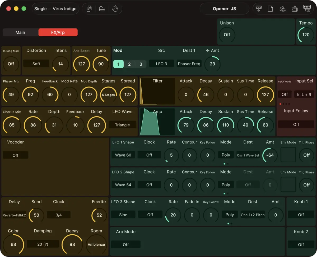Screen dimensions: 317x257
Task: Click the hand icon in toolbar
Action: click(115, 9)
